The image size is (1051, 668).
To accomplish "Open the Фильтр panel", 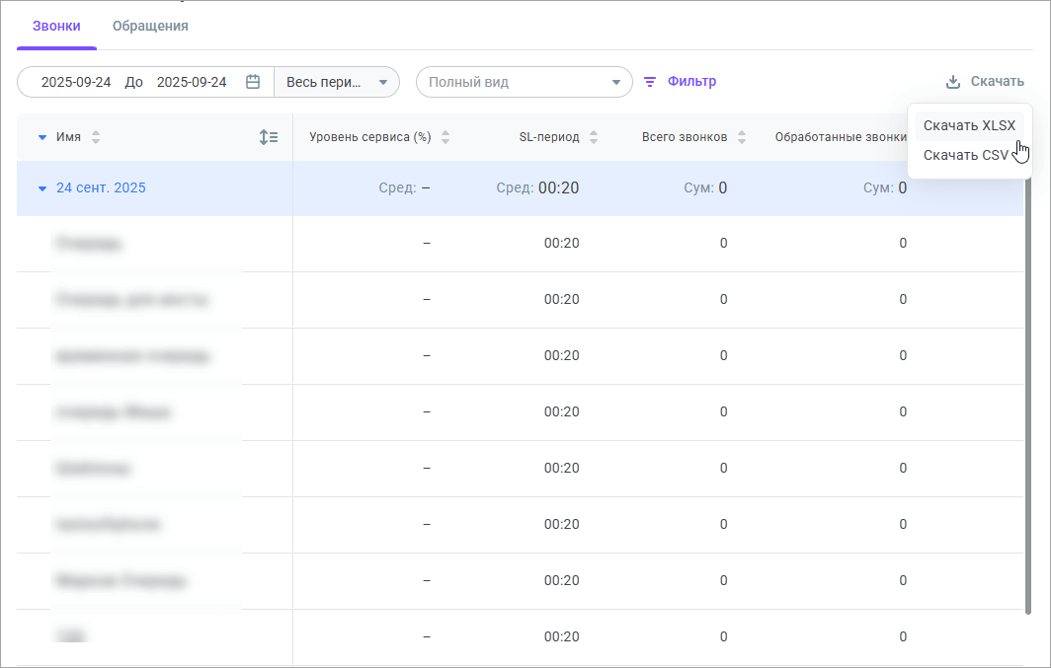I will 690,82.
